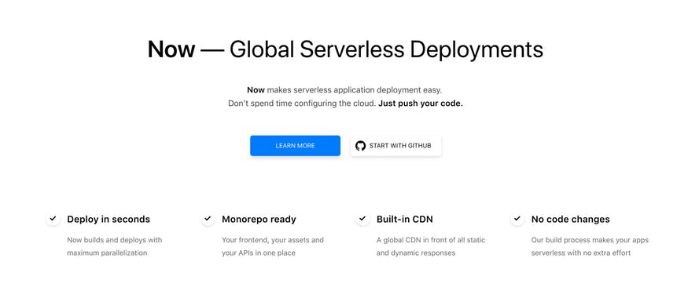The width and height of the screenshot is (699, 298).
Task: Click the description 'Our build process makes your apps'
Action: click(590, 240)
